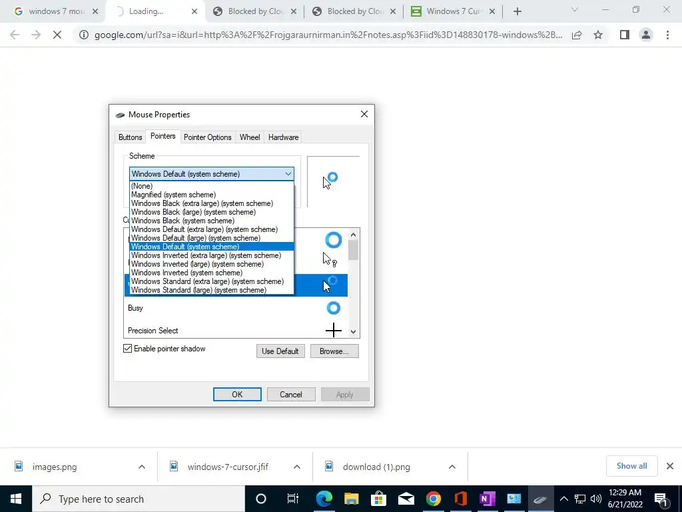Collapse the Scheme combo box arrow
The width and height of the screenshot is (682, 512).
pyautogui.click(x=288, y=174)
